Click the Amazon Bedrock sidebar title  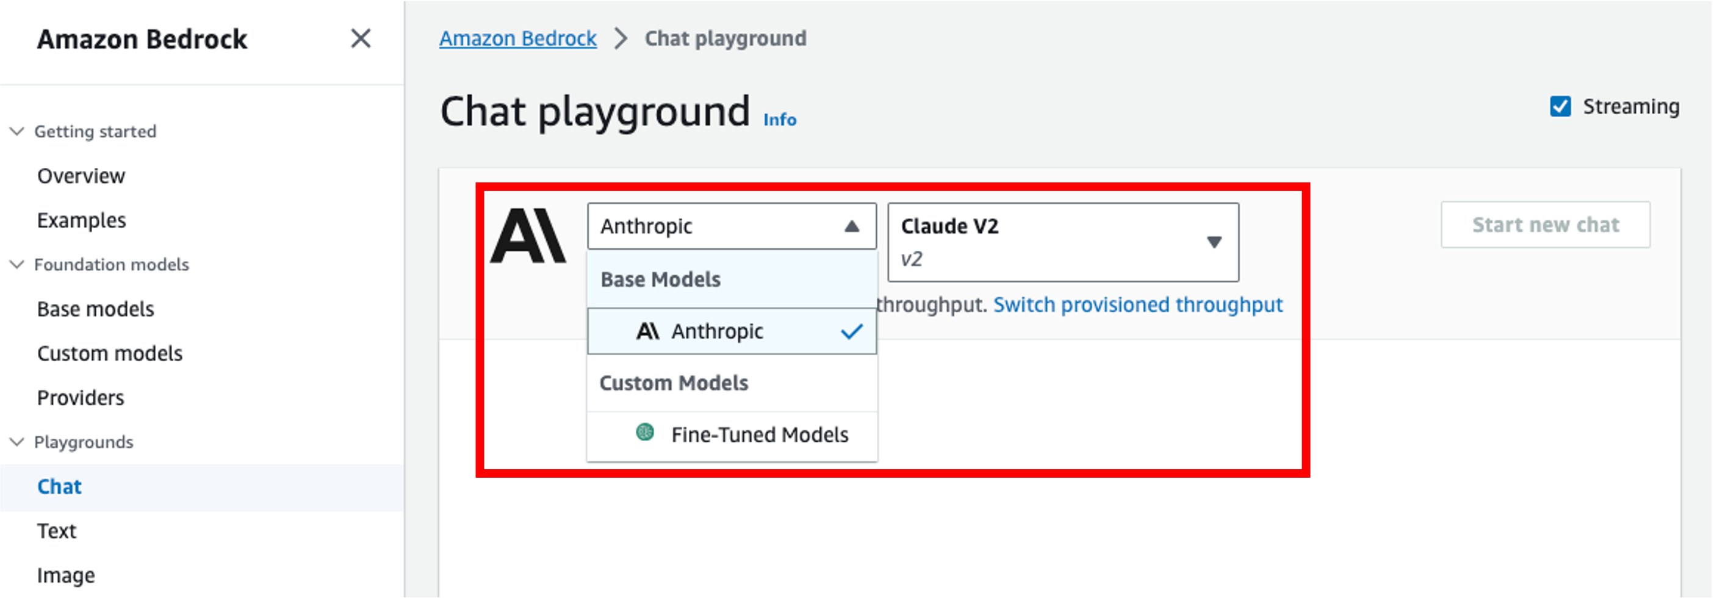tap(142, 39)
